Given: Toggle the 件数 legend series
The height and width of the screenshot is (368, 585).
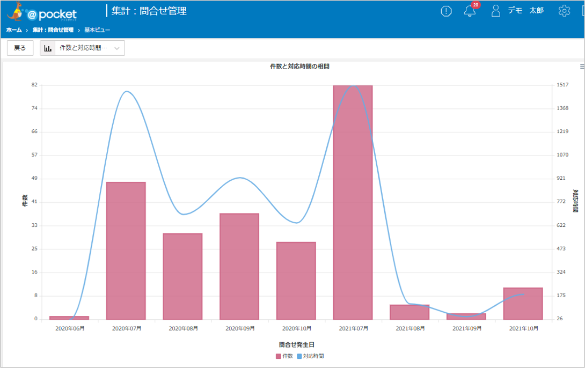Looking at the screenshot, I should coord(284,356).
